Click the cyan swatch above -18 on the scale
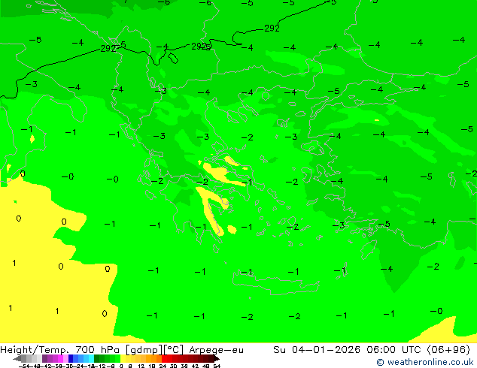The height and width of the screenshot is (368, 477). 92,358
